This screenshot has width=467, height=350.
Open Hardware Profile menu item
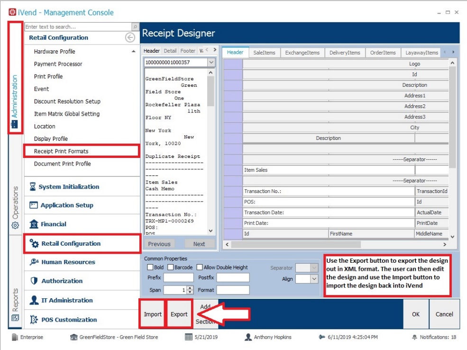point(55,52)
